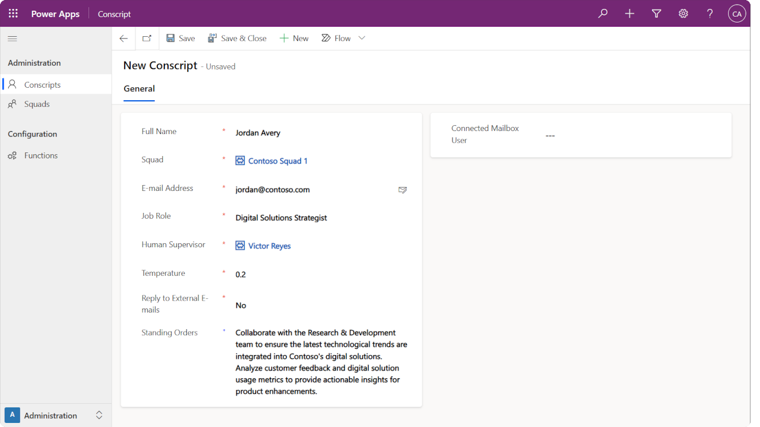760x427 pixels.
Task: Open the help question mark icon
Action: 710,14
